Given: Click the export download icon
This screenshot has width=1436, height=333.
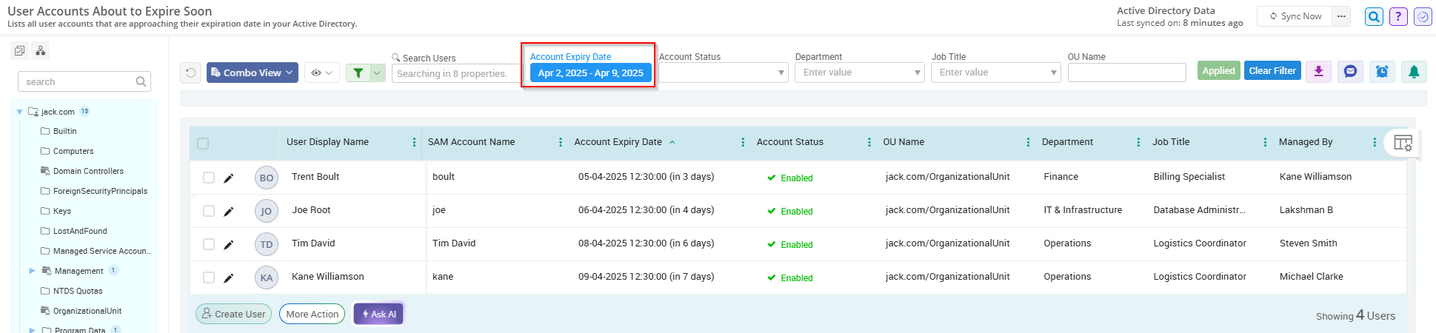Looking at the screenshot, I should coord(1318,71).
